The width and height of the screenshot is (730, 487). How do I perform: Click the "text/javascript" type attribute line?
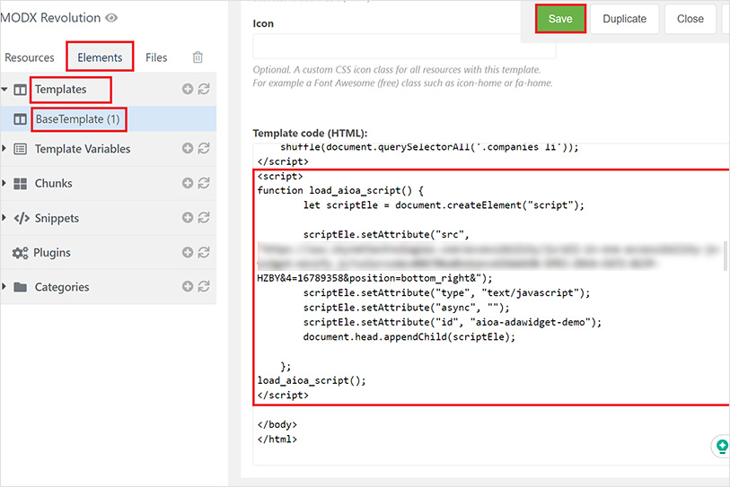446,292
